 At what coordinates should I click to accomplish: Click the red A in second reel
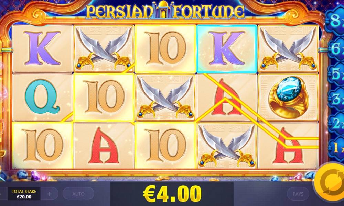point(104,145)
